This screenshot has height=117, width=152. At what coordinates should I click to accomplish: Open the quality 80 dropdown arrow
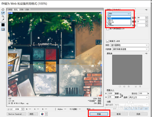tap(147, 18)
